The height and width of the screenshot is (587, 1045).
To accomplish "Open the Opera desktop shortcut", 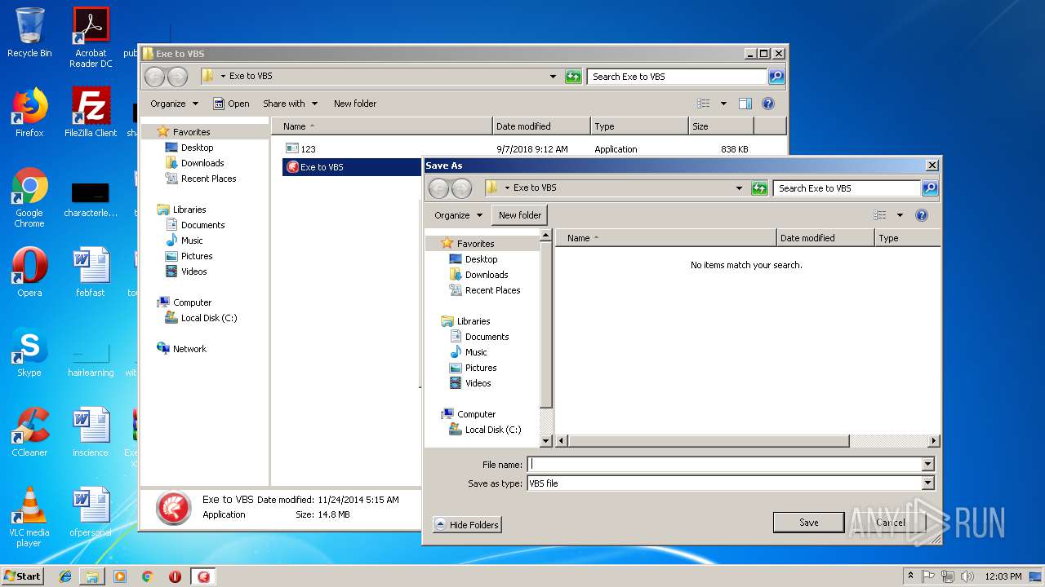I will 29,272.
